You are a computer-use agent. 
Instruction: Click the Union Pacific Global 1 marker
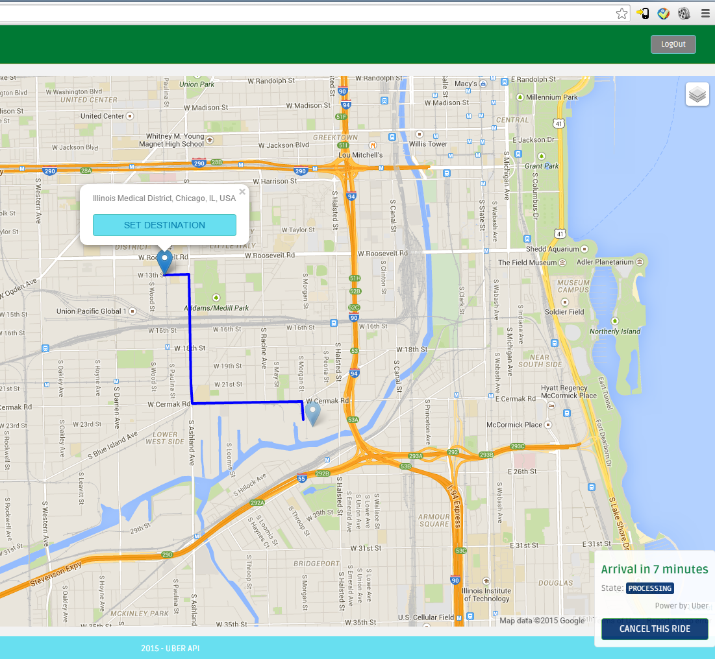(x=132, y=311)
